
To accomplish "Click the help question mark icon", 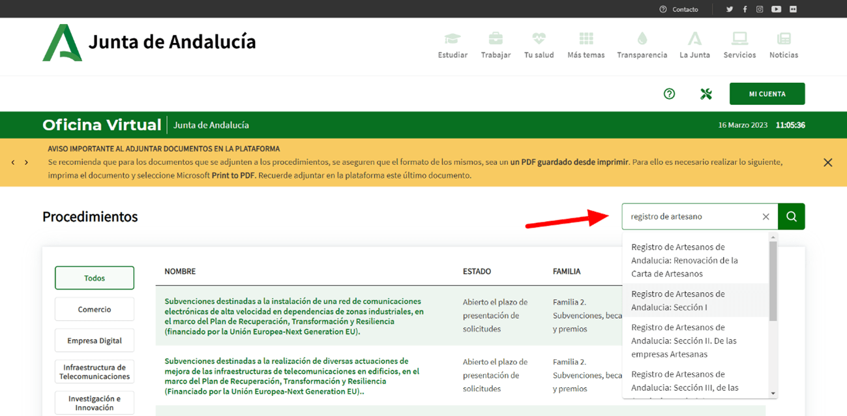I will (669, 94).
